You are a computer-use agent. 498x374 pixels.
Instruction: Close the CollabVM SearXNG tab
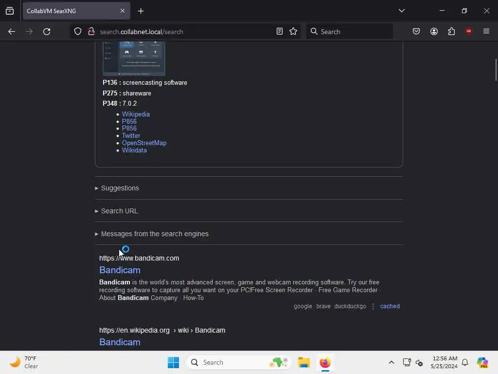(x=123, y=11)
